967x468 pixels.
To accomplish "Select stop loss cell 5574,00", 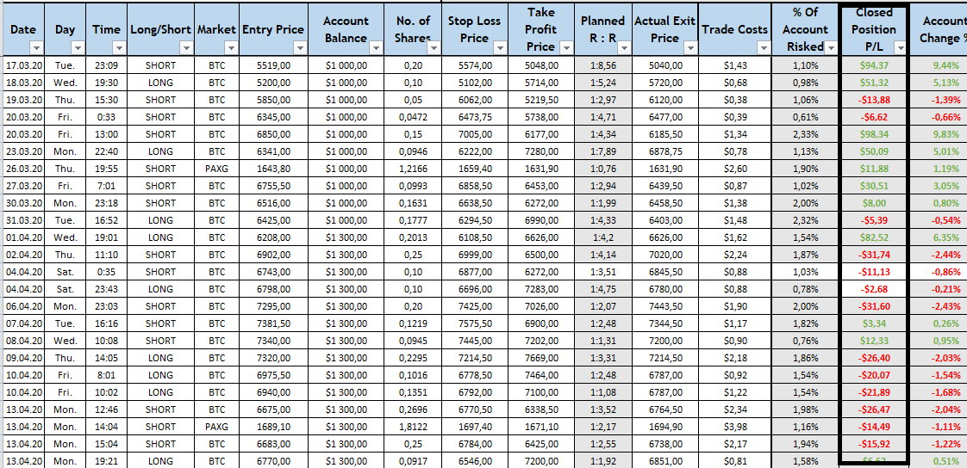I will click(476, 65).
